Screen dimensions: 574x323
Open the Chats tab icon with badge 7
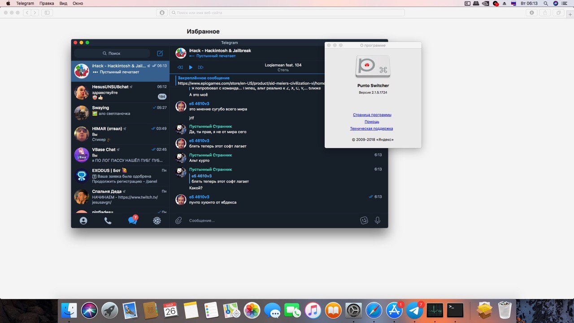coord(133,220)
